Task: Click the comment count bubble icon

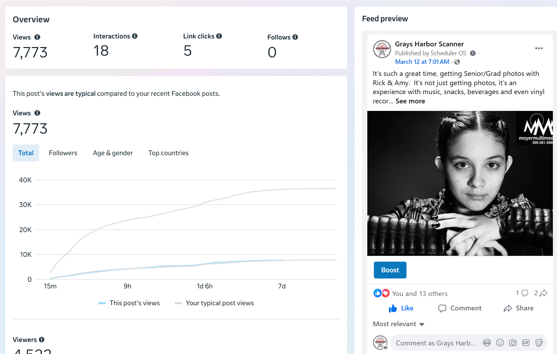Action: 525,293
